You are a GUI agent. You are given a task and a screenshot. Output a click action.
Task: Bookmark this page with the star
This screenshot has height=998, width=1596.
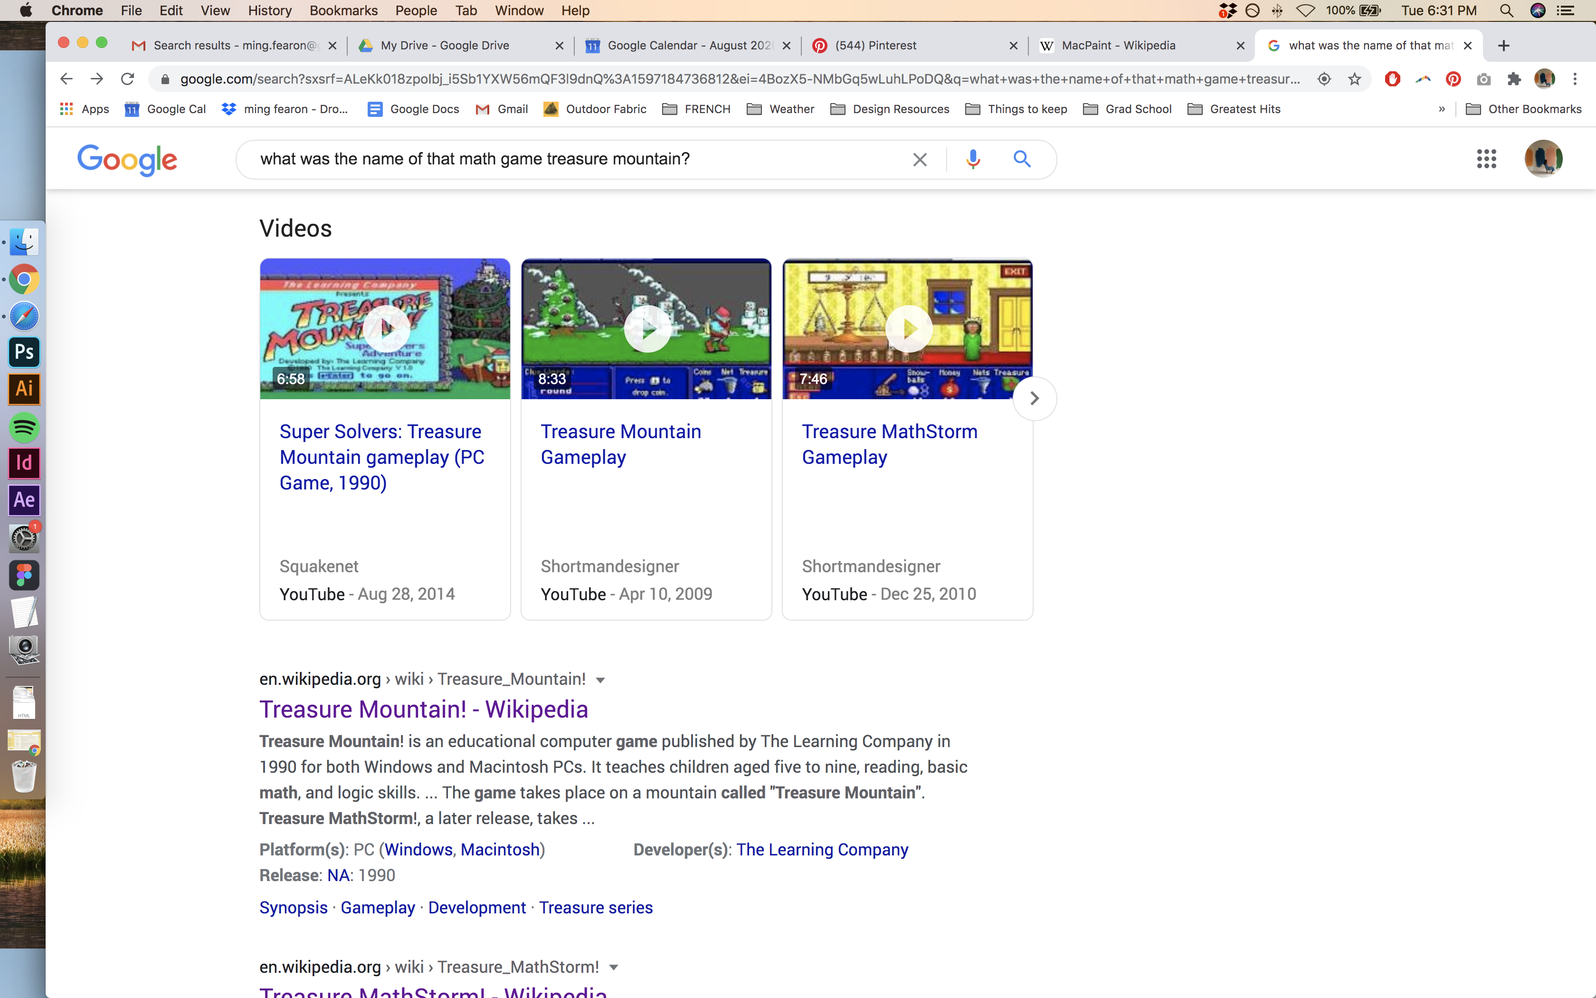click(1355, 79)
